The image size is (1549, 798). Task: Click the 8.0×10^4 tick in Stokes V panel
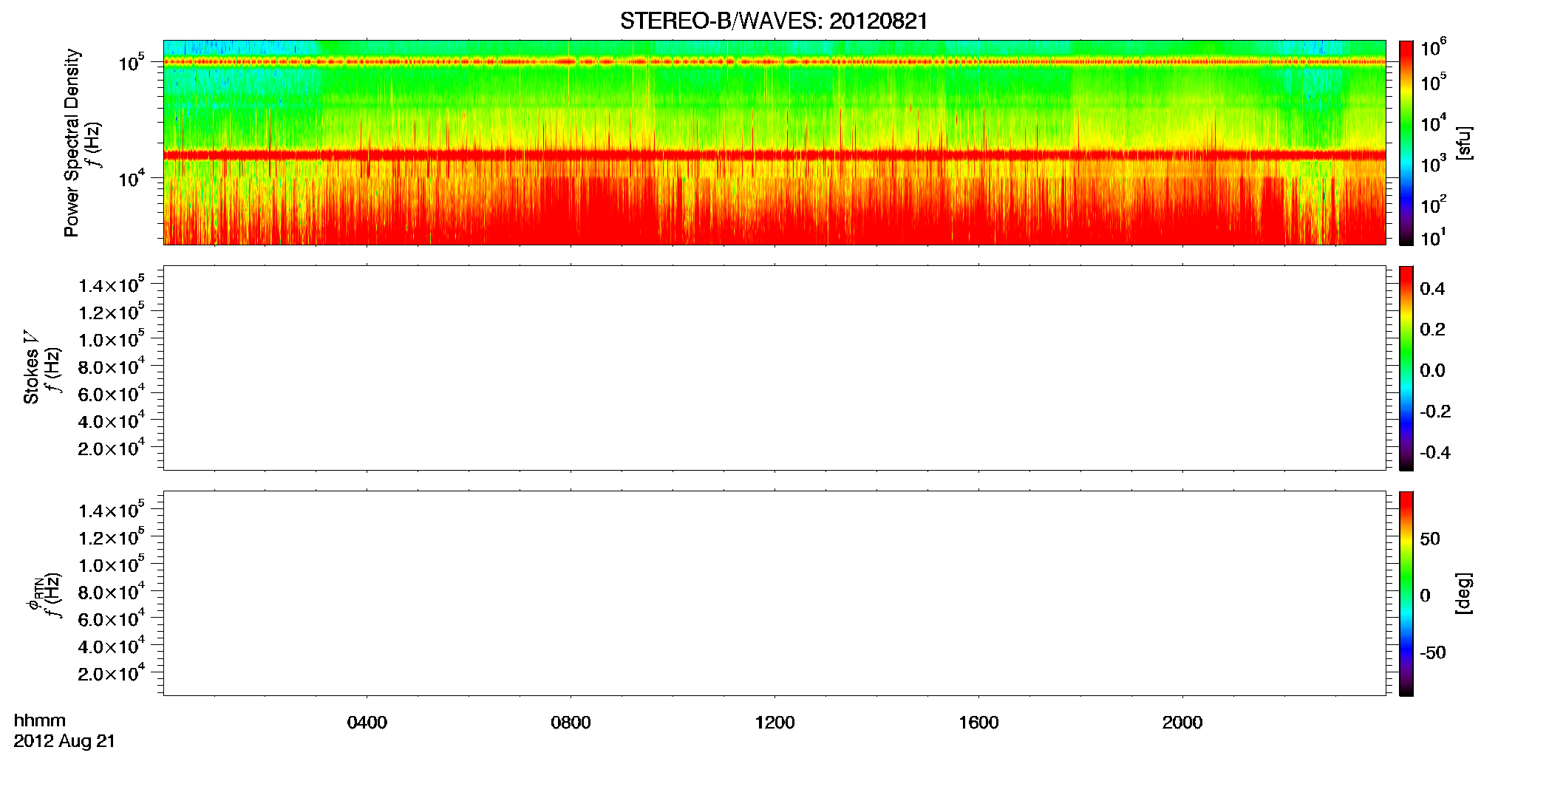(x=112, y=366)
